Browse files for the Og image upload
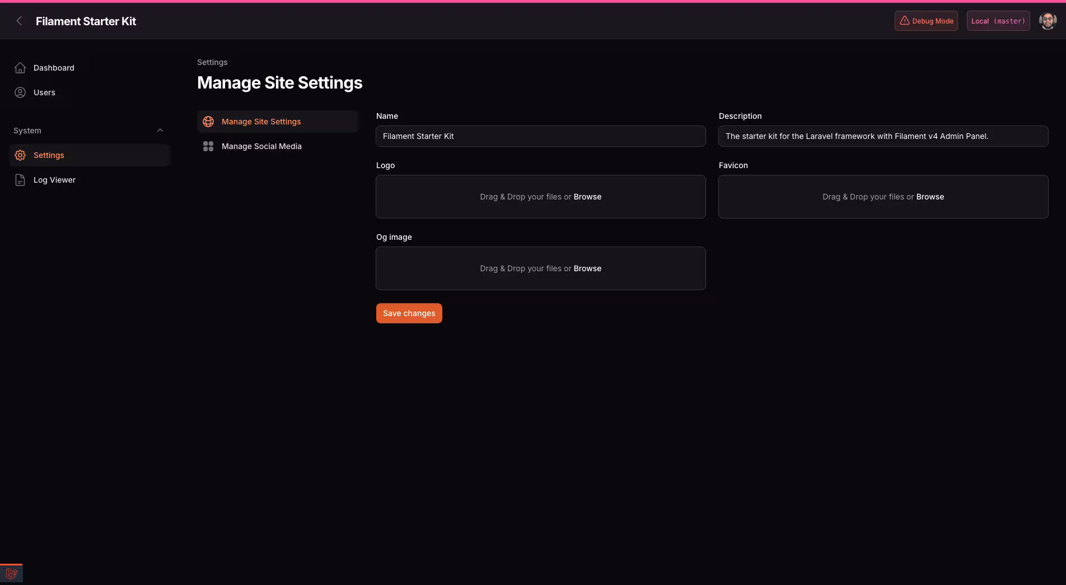Screen dimensions: 1066x585 [587, 268]
